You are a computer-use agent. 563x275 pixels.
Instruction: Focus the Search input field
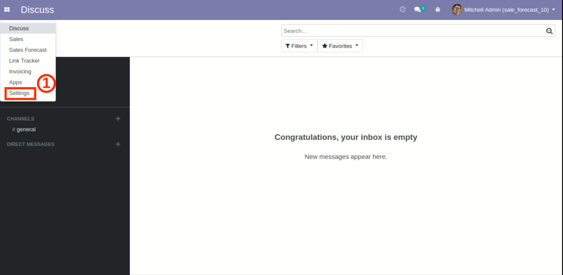tap(412, 31)
